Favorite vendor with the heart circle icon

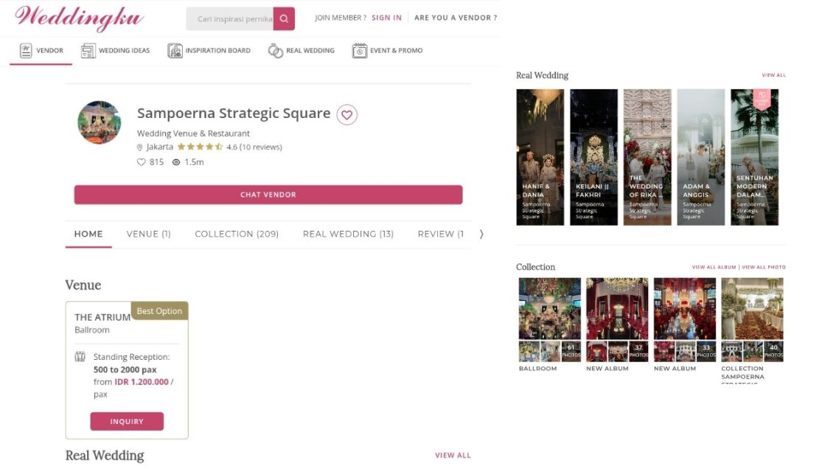[x=347, y=114]
